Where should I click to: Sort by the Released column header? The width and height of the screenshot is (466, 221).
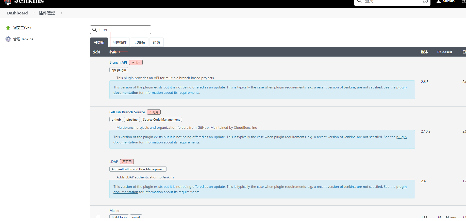445,52
